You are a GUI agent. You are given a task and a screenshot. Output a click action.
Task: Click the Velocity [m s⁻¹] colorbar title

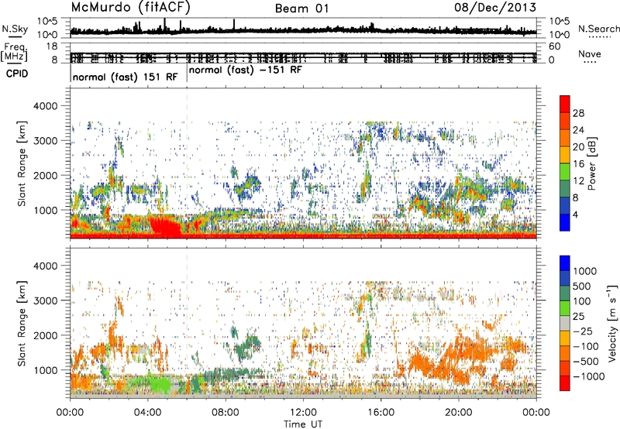point(612,323)
